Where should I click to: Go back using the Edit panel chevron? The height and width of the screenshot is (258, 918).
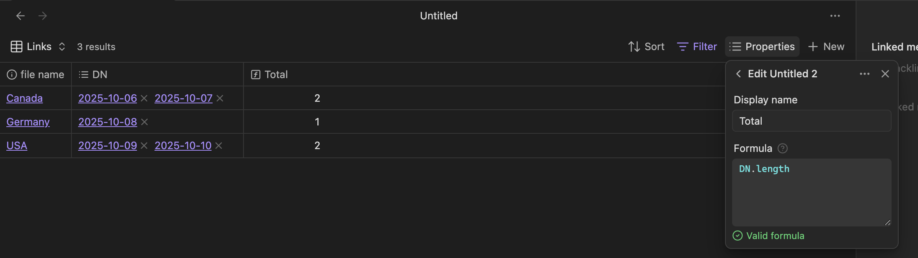pyautogui.click(x=738, y=74)
